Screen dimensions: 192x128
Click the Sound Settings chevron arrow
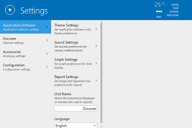coord(96,46)
